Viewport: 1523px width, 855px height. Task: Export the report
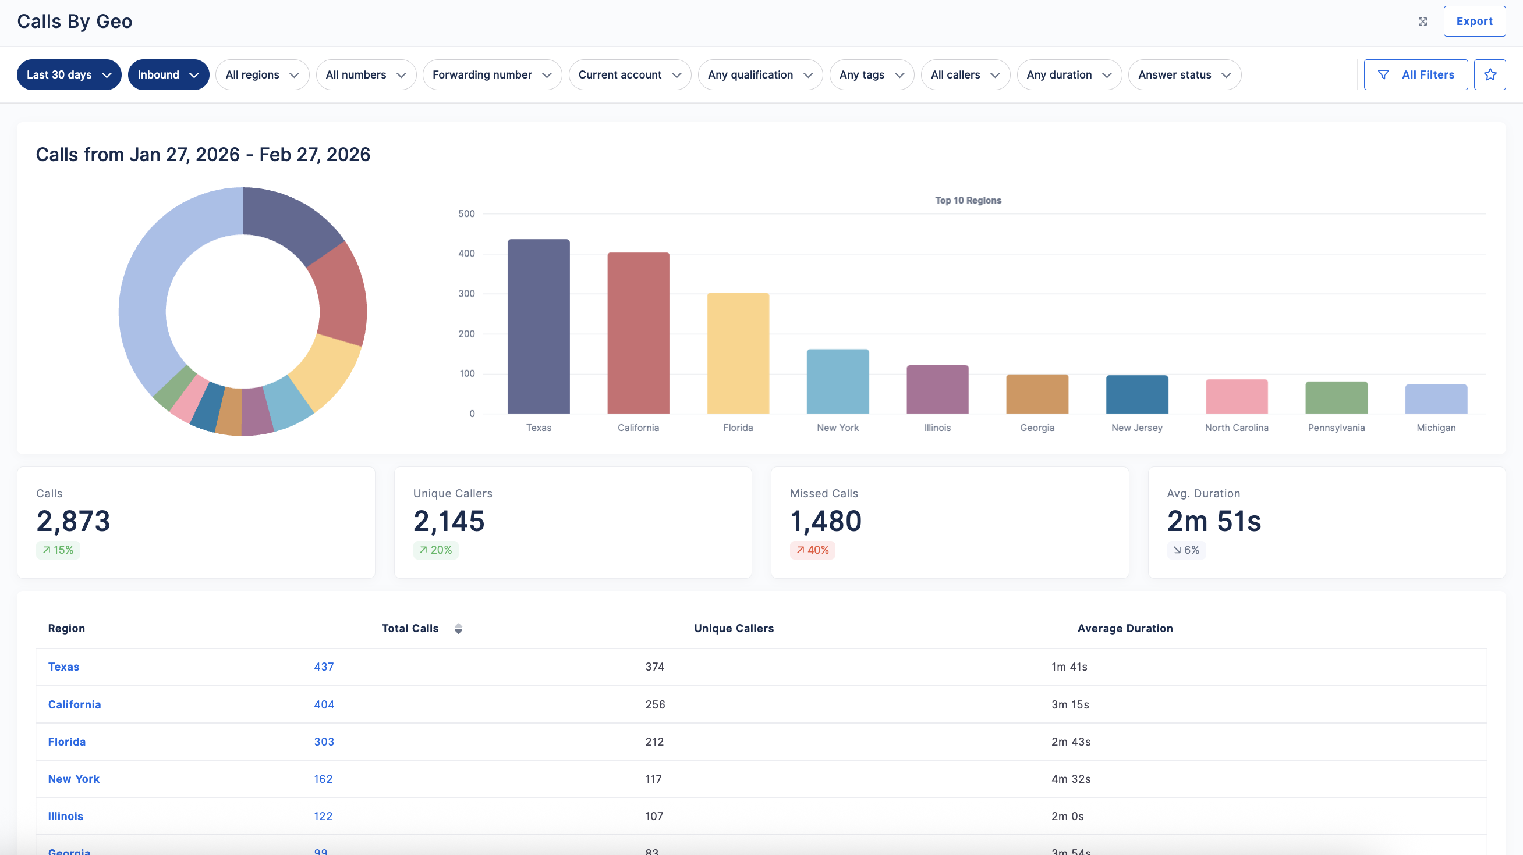point(1474,22)
